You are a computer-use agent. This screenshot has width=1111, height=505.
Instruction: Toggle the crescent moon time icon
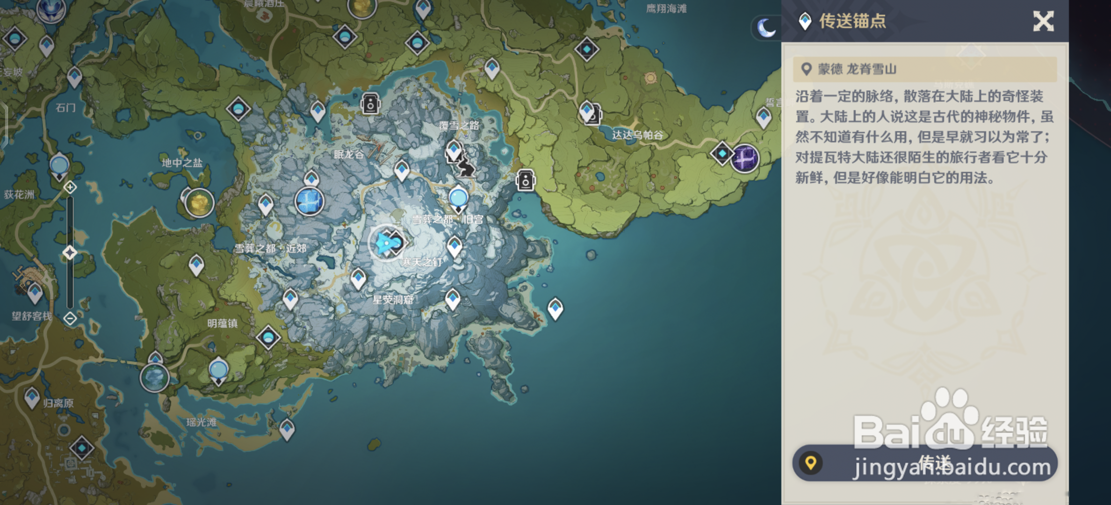pos(767,28)
